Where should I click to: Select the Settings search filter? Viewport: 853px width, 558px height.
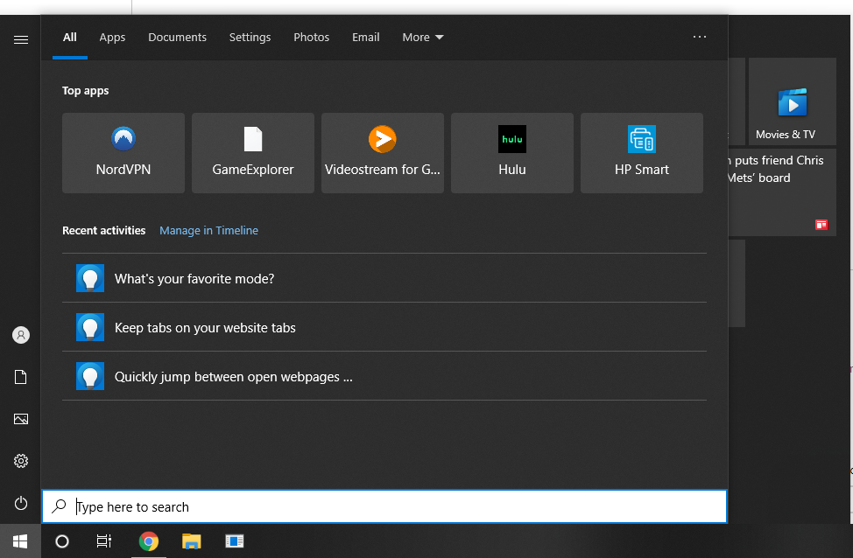(250, 37)
